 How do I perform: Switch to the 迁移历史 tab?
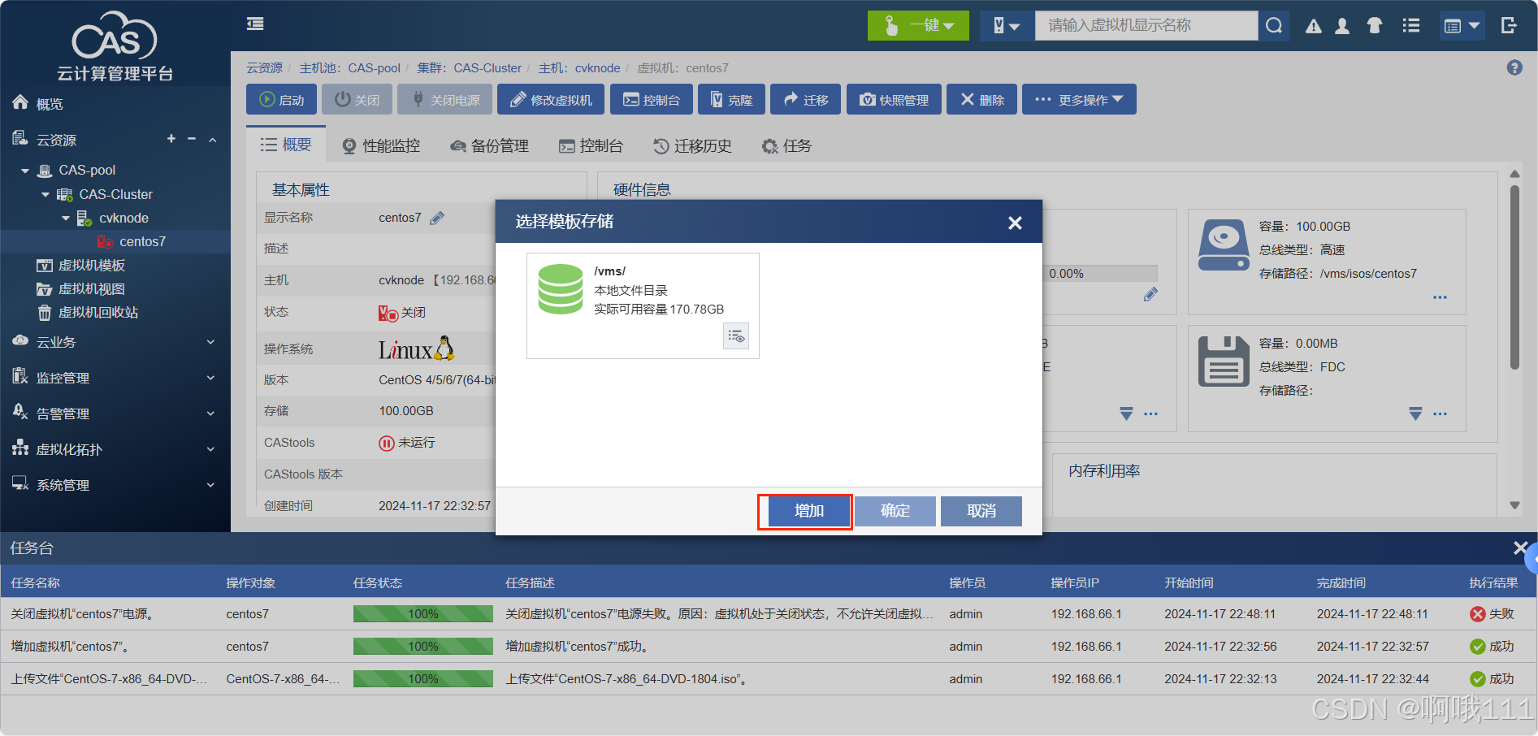pos(692,146)
